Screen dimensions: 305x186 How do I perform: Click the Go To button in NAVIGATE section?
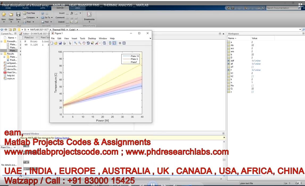(45, 18)
